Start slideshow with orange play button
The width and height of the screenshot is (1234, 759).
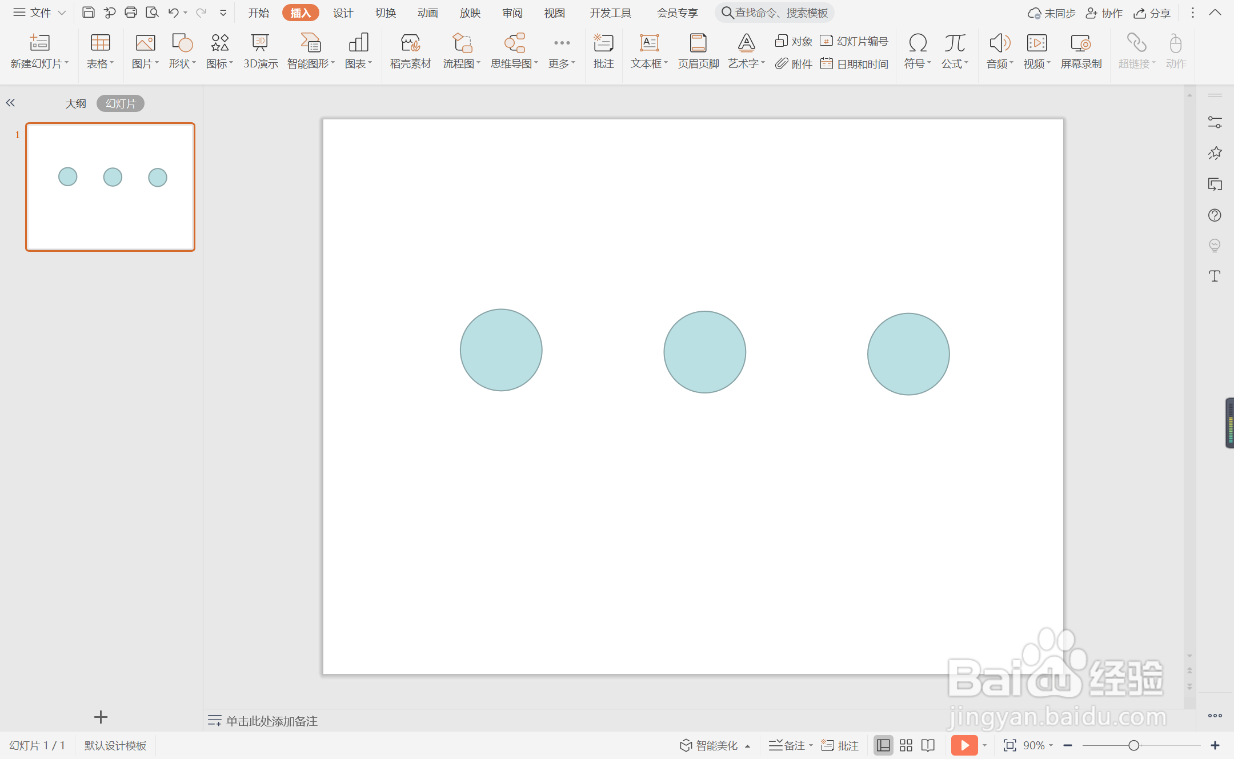click(964, 745)
